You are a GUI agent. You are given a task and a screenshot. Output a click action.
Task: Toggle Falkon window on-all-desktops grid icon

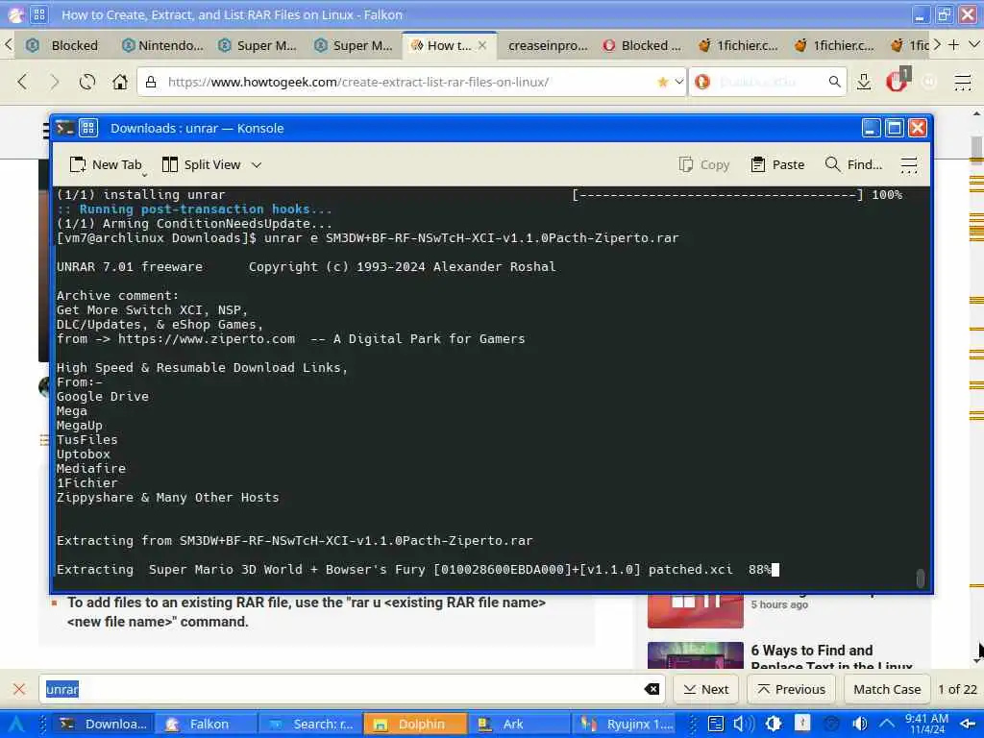coord(38,14)
